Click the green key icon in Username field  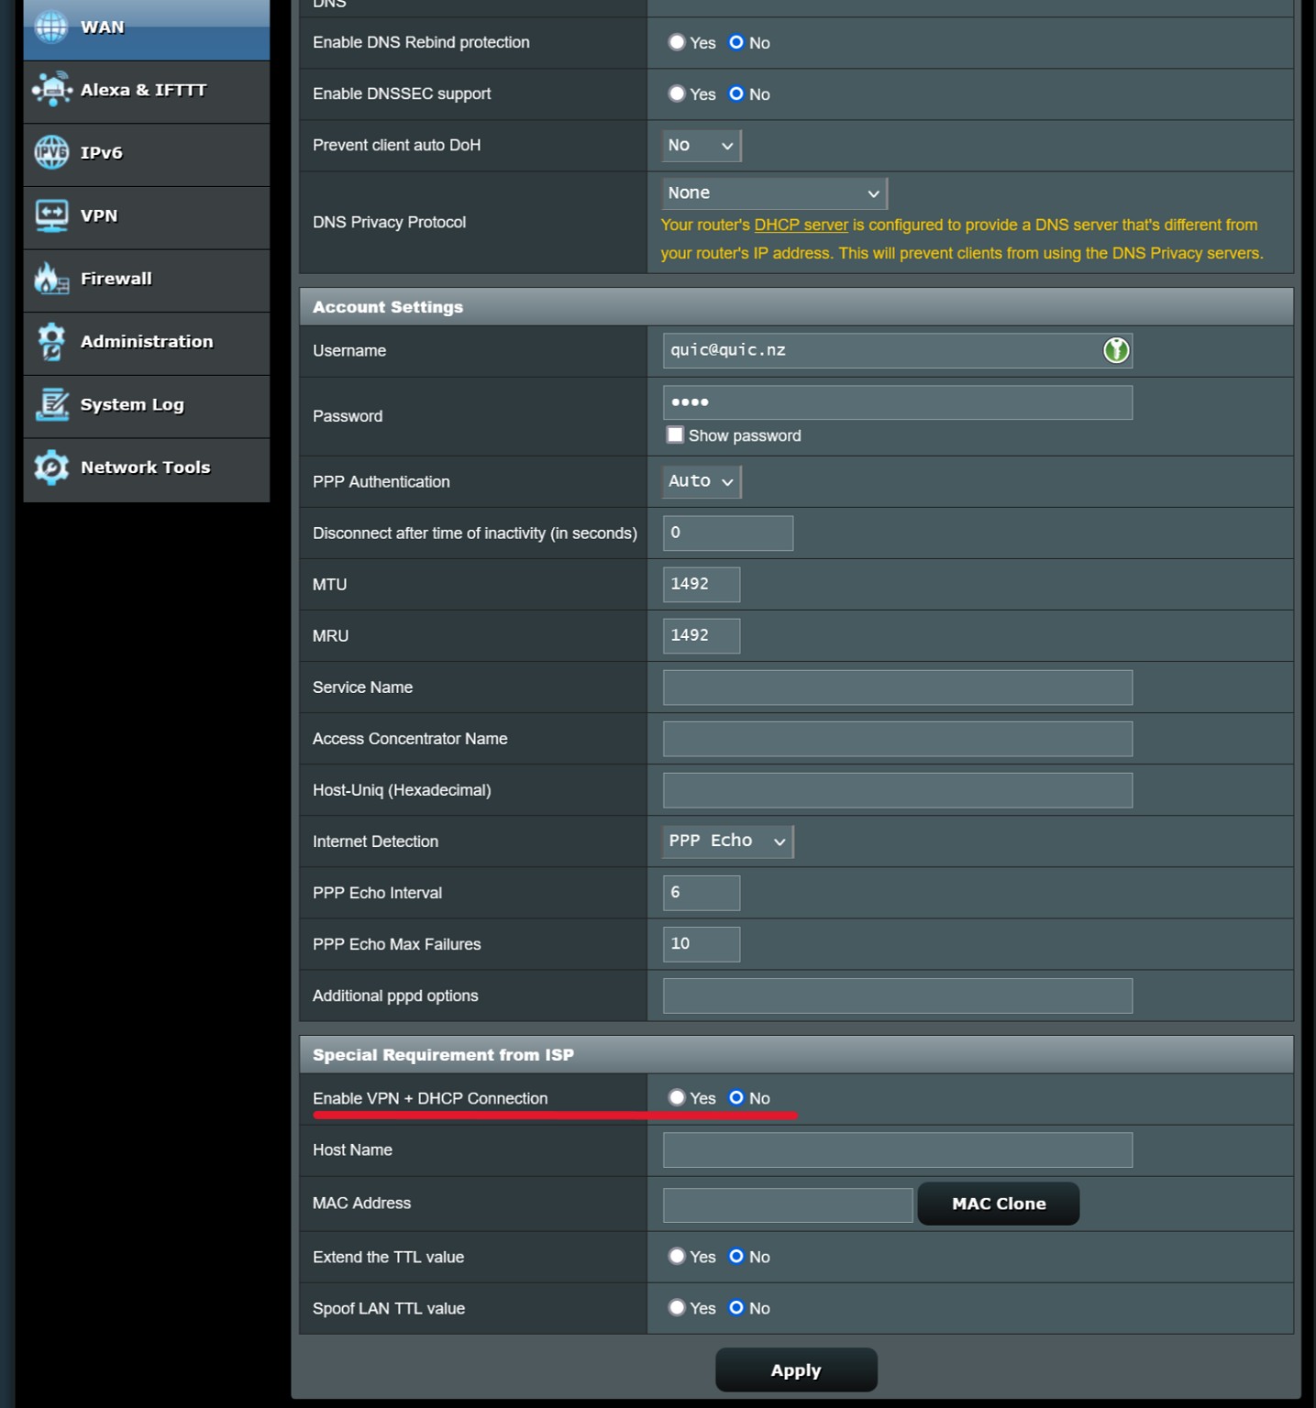coord(1115,350)
